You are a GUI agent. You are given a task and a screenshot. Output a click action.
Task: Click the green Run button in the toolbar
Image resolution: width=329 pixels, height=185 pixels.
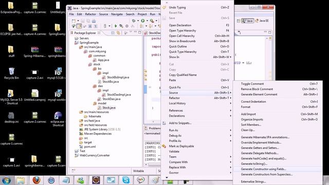(143, 21)
